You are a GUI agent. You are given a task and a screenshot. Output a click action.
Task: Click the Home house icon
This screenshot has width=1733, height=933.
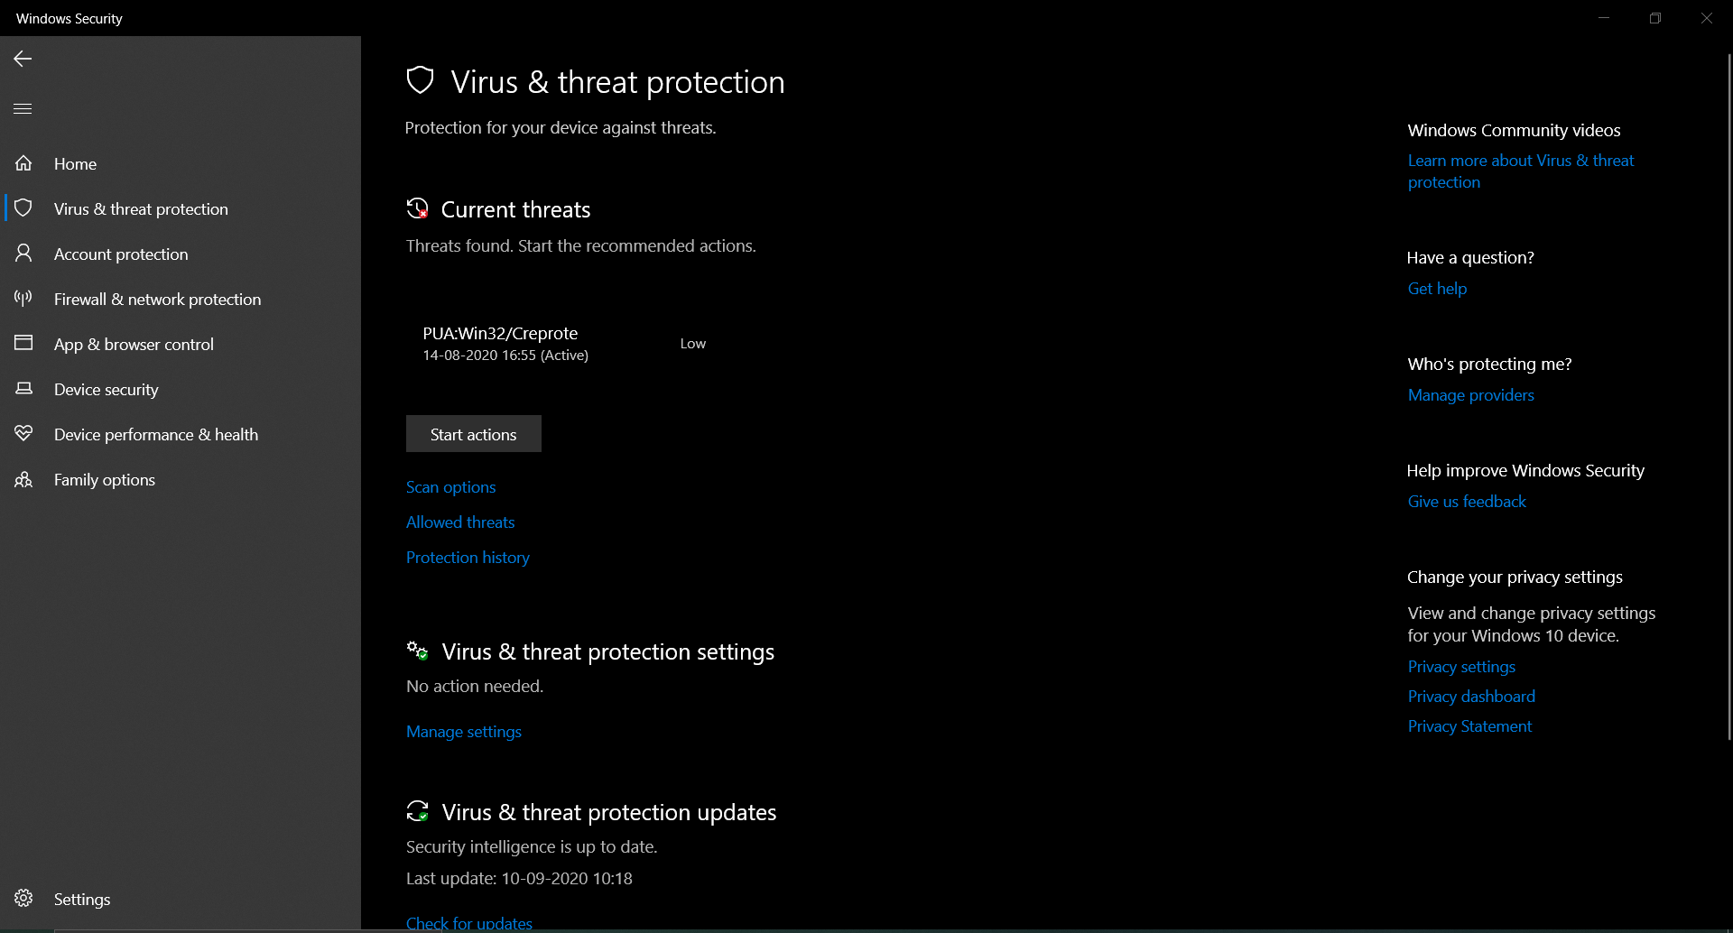click(x=23, y=163)
